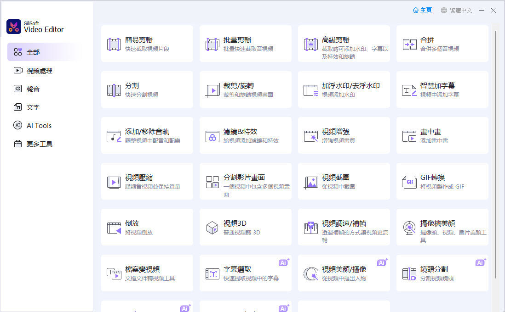This screenshot has height=312, width=505.
Task: Open the 裁剪/旋轉 crop and rotate icon
Action: (x=212, y=90)
